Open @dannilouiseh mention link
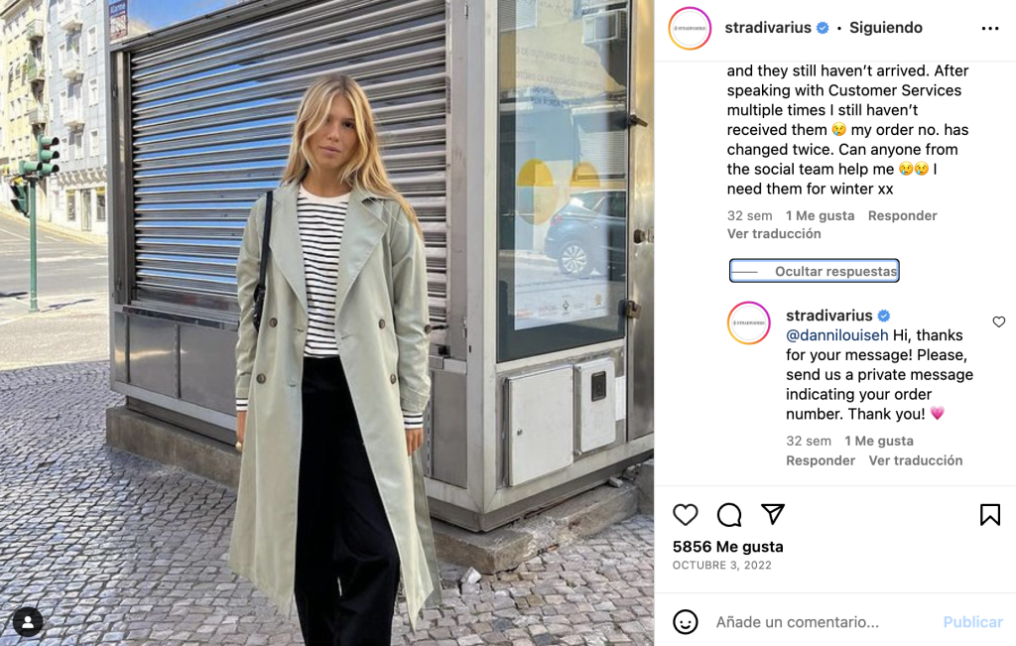The width and height of the screenshot is (1016, 646). (836, 335)
